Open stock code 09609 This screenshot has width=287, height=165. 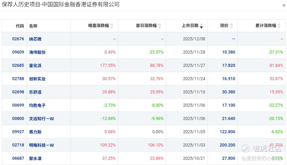tap(18, 52)
